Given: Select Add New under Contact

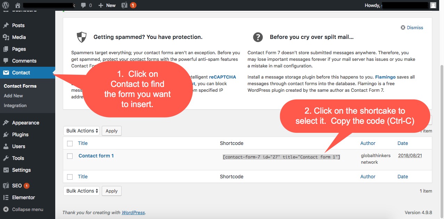Looking at the screenshot, I should point(13,96).
